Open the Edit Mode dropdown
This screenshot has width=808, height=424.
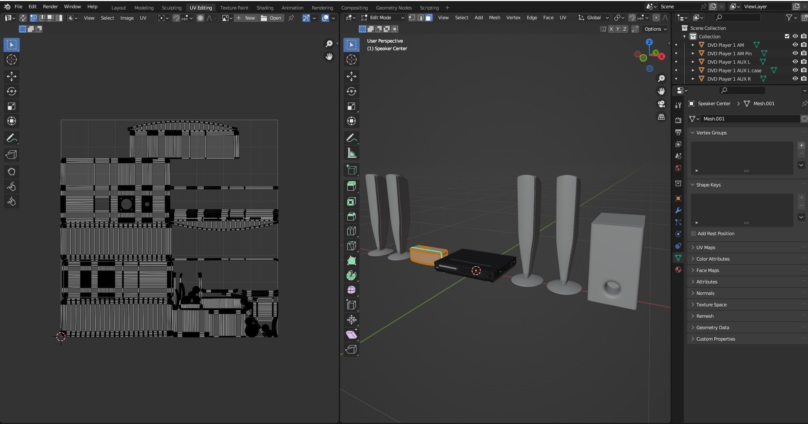383,18
